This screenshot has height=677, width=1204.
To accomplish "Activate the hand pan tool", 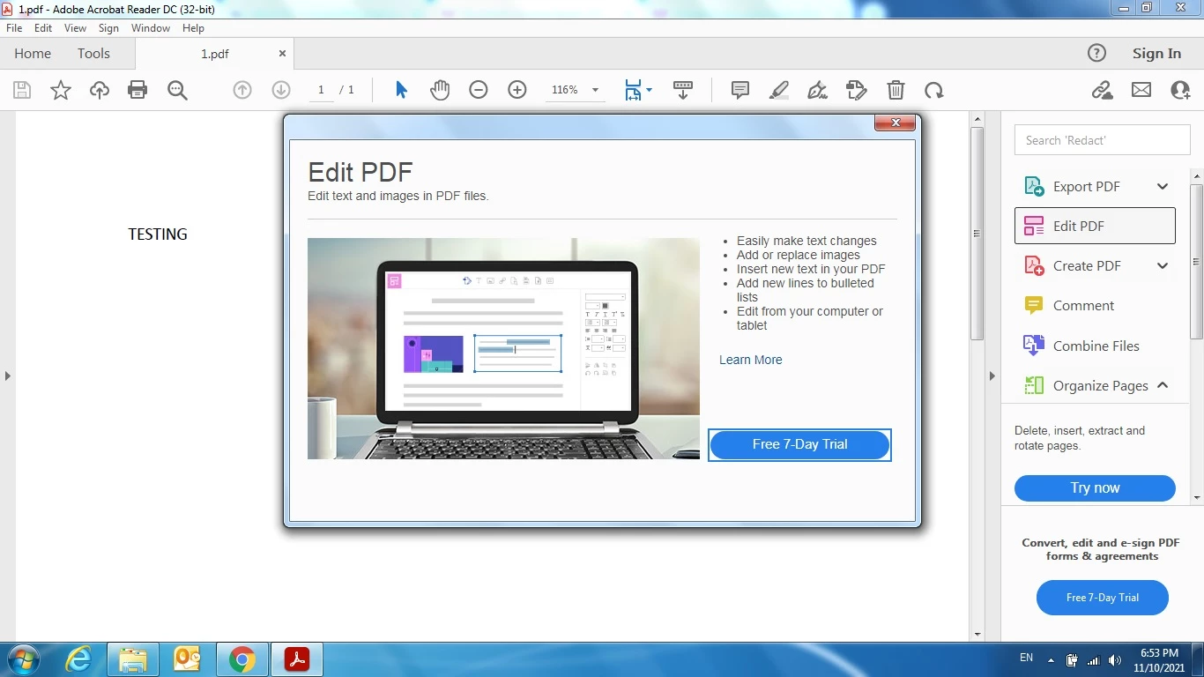I will click(x=440, y=90).
